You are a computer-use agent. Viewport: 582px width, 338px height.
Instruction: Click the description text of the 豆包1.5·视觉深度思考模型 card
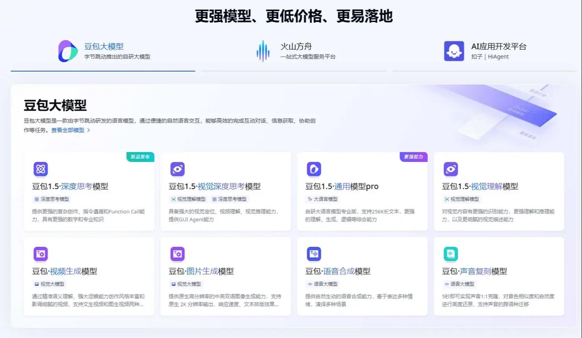pyautogui.click(x=224, y=215)
